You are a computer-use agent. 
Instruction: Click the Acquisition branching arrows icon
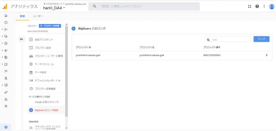coord(6,29)
